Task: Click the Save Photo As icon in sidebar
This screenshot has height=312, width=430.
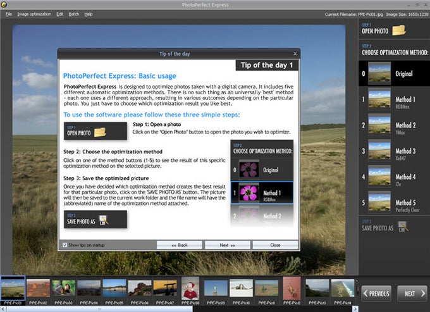Action: click(403, 227)
